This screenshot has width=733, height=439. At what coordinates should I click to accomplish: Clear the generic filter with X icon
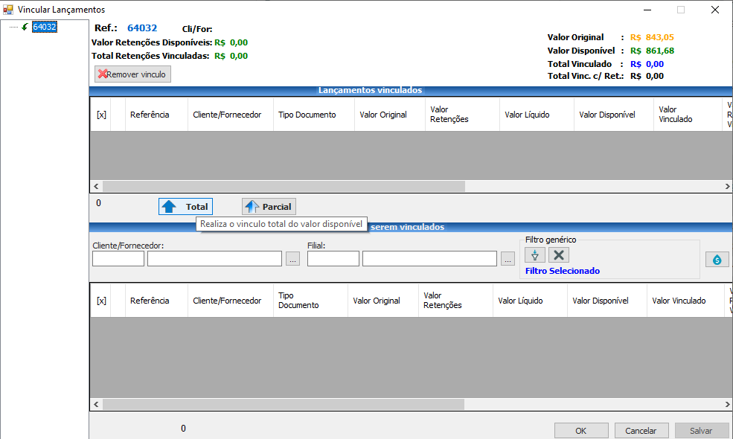coord(559,255)
